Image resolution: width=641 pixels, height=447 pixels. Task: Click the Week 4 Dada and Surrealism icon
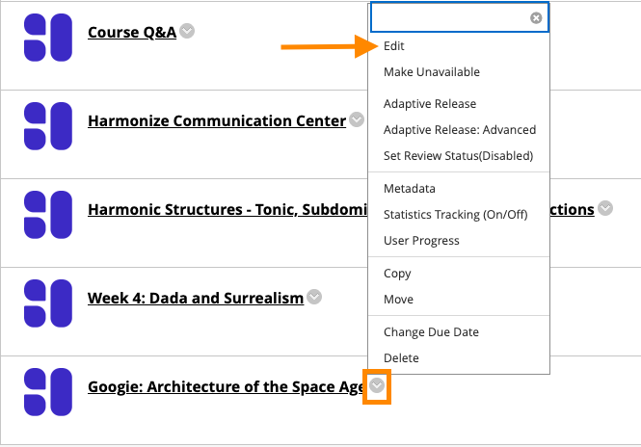[x=48, y=303]
